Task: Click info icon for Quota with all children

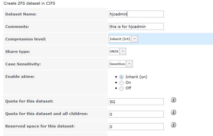Action: 174,112
